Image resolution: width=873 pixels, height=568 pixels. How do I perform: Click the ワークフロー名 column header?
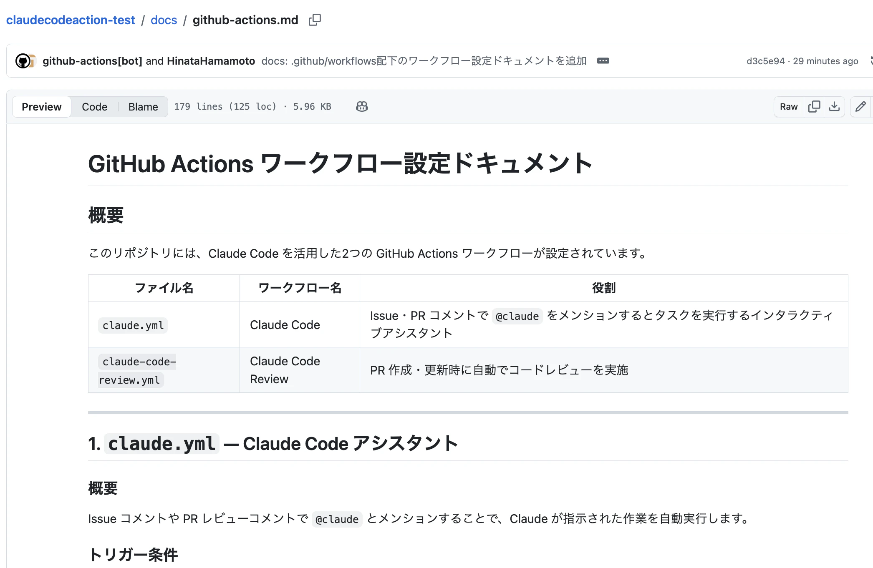coord(300,288)
